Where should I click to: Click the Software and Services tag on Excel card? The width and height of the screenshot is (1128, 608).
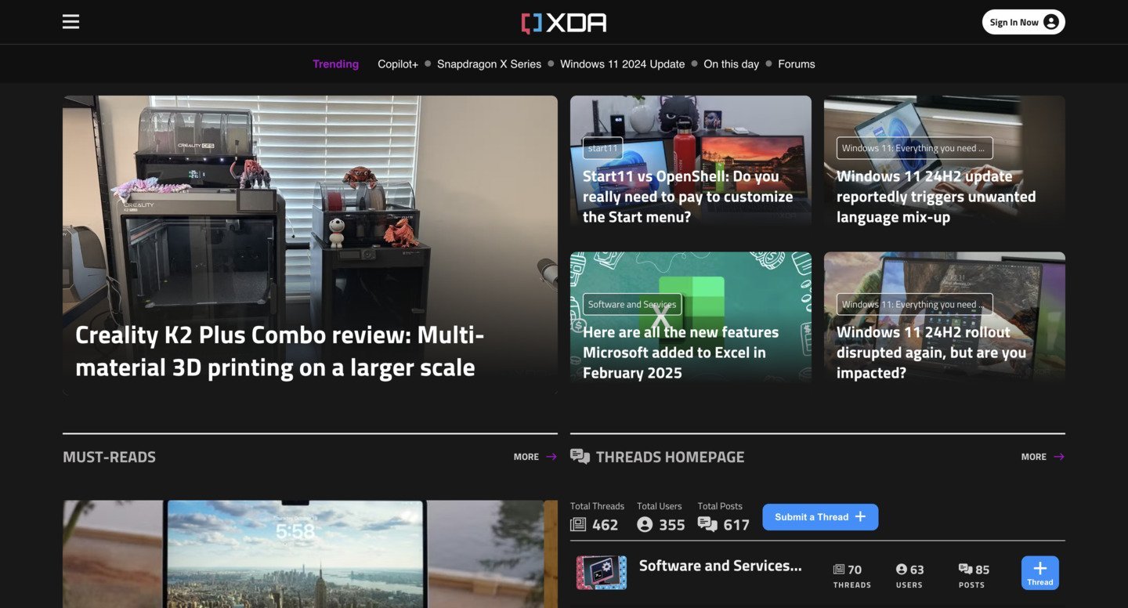[x=631, y=304]
